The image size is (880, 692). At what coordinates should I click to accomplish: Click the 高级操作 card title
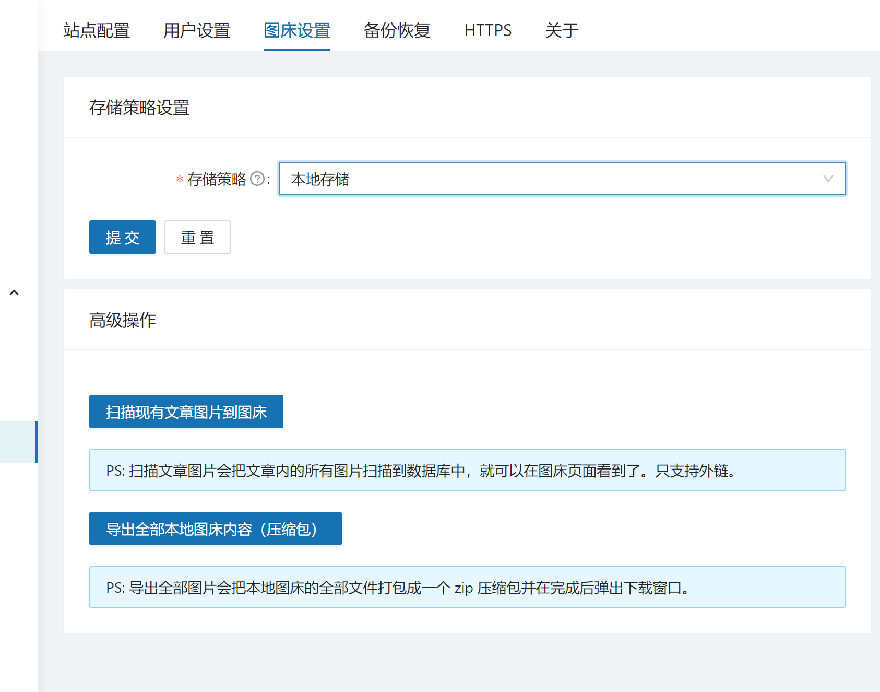[x=123, y=320]
